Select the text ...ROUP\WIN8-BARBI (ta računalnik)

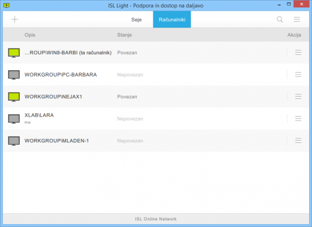tap(68, 53)
